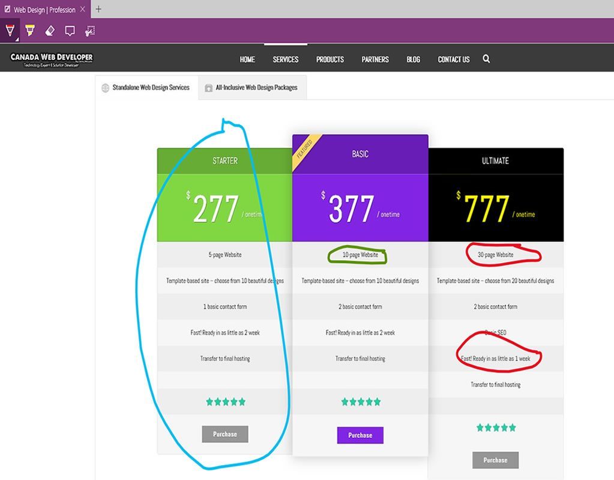The width and height of the screenshot is (614, 480).
Task: Click '5-page Website' in Starter plan
Action: click(224, 255)
